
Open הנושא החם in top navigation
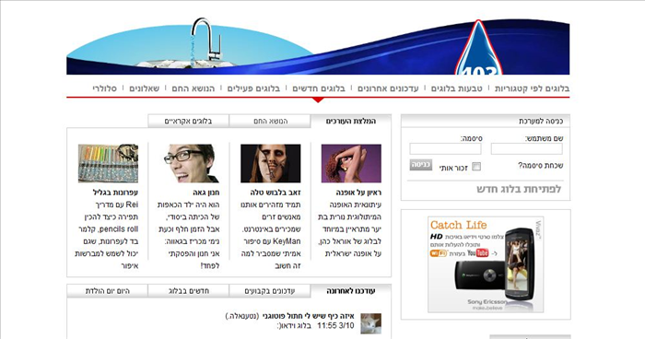(x=193, y=88)
